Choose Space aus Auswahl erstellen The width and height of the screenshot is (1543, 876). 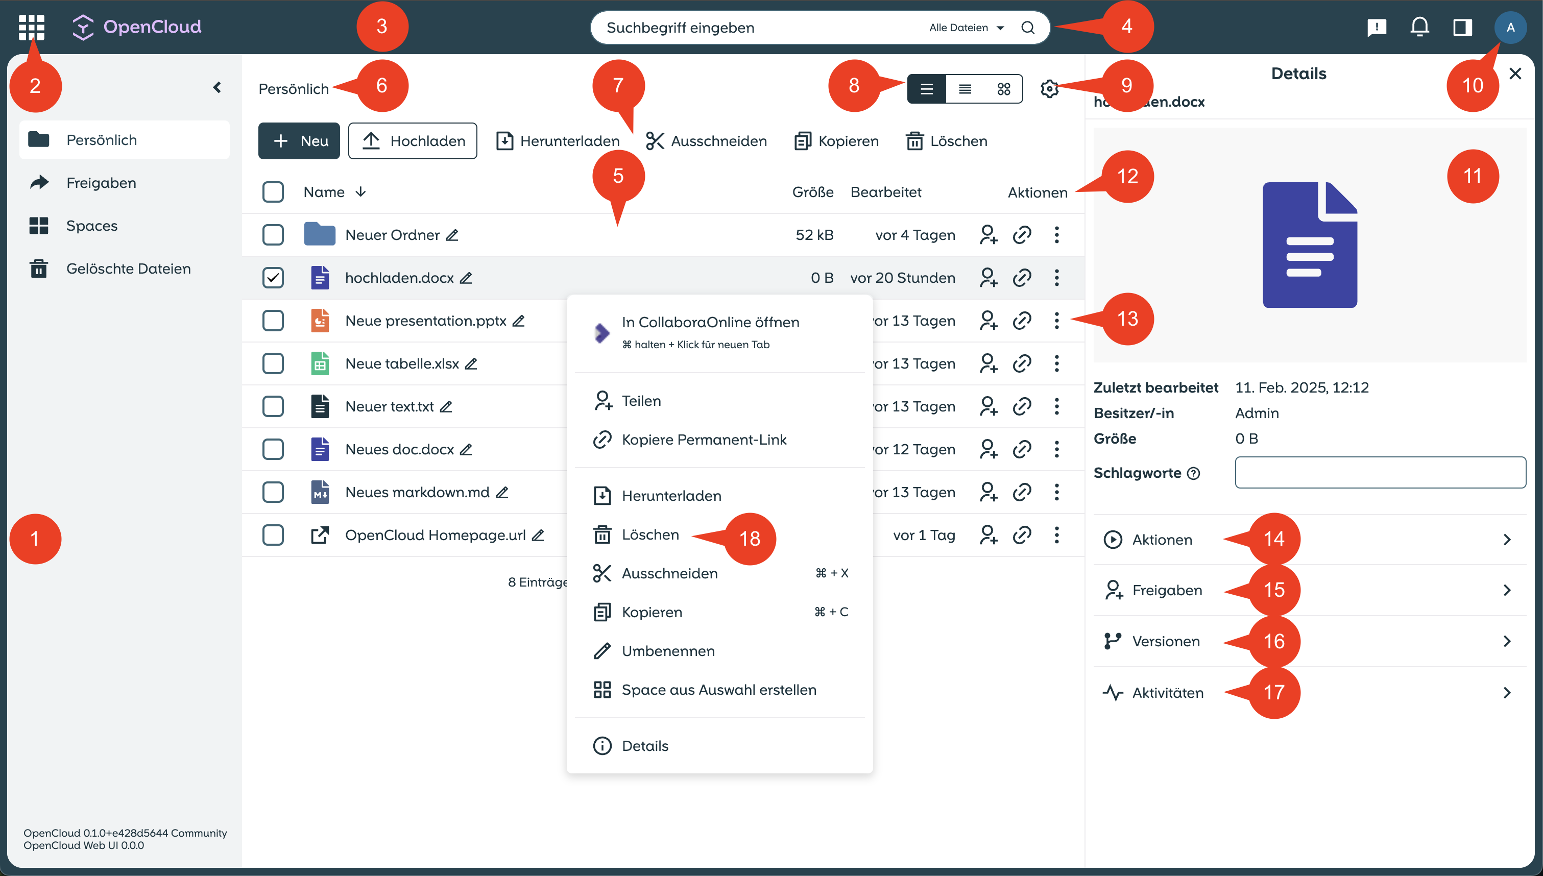tap(719, 690)
